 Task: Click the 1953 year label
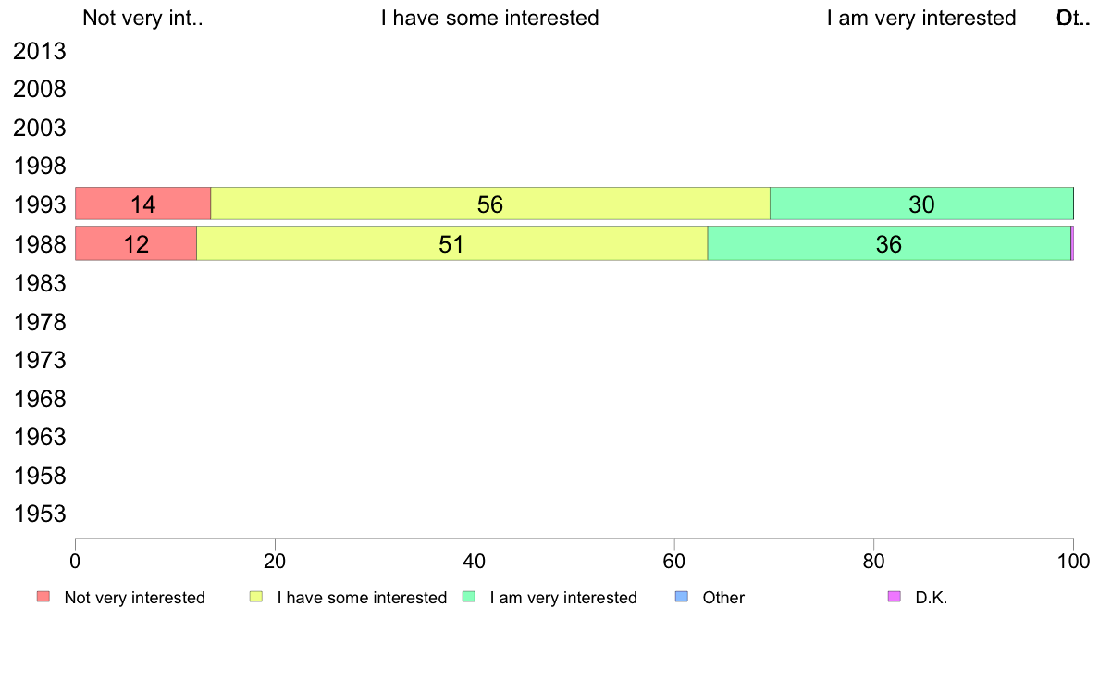point(40,514)
